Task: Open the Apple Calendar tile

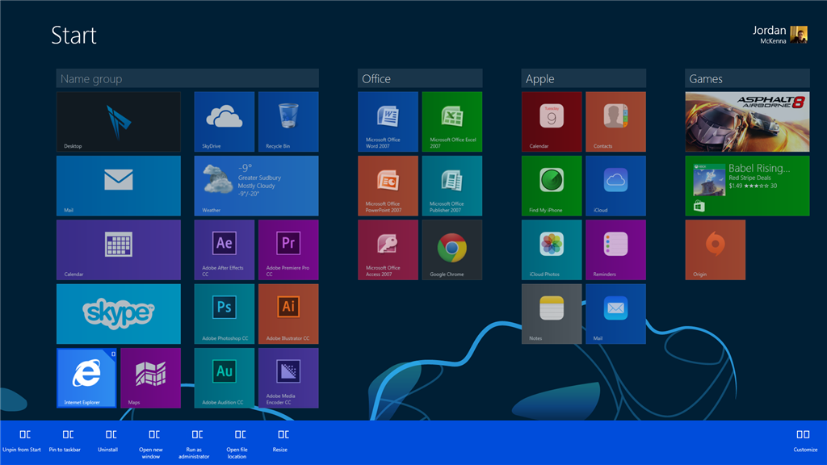Action: pyautogui.click(x=552, y=122)
